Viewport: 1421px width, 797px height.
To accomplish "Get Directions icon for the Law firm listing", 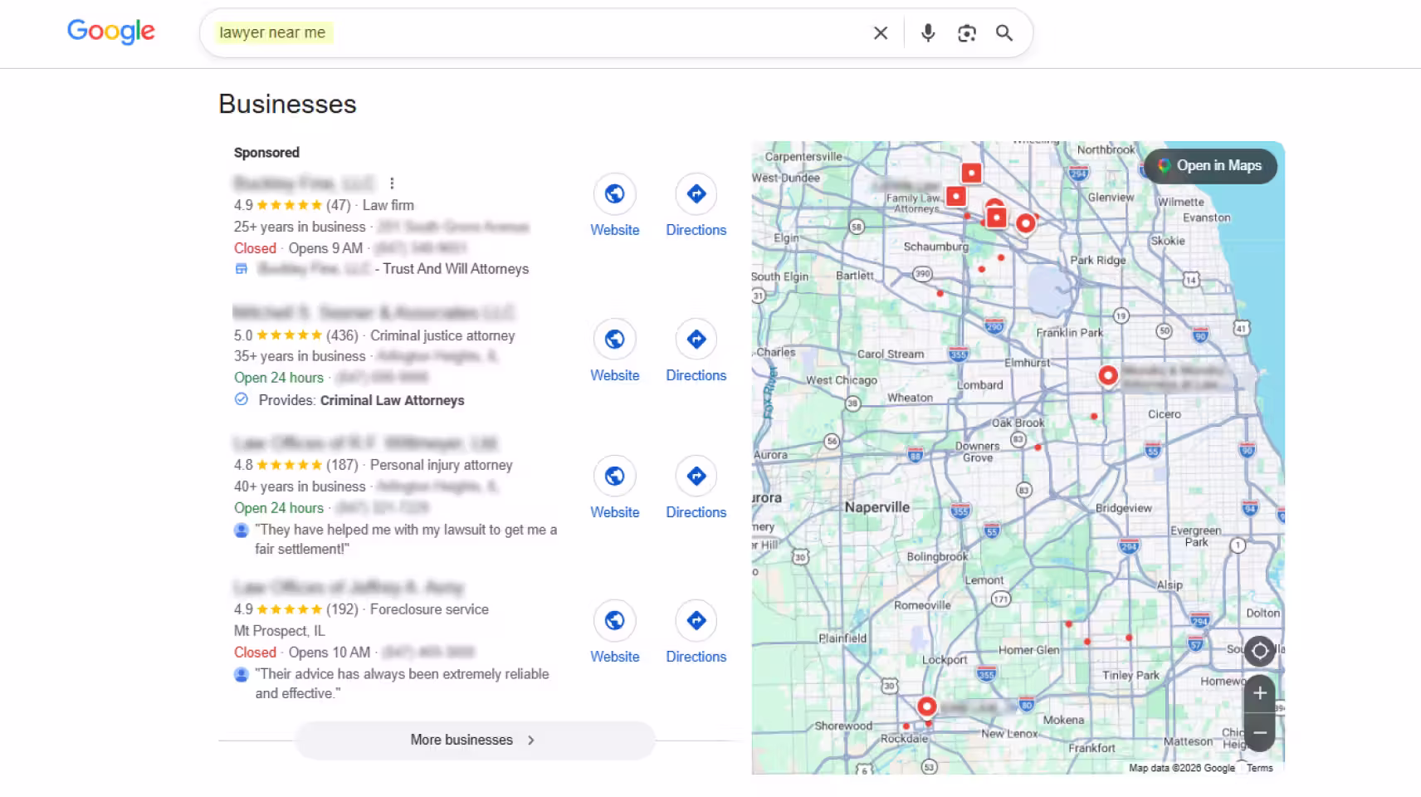I will click(x=696, y=193).
